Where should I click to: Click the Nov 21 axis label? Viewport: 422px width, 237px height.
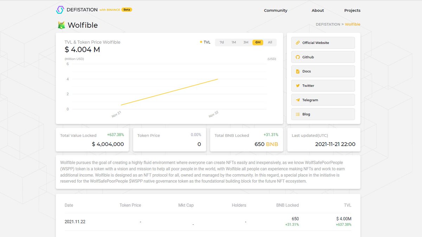click(x=116, y=114)
